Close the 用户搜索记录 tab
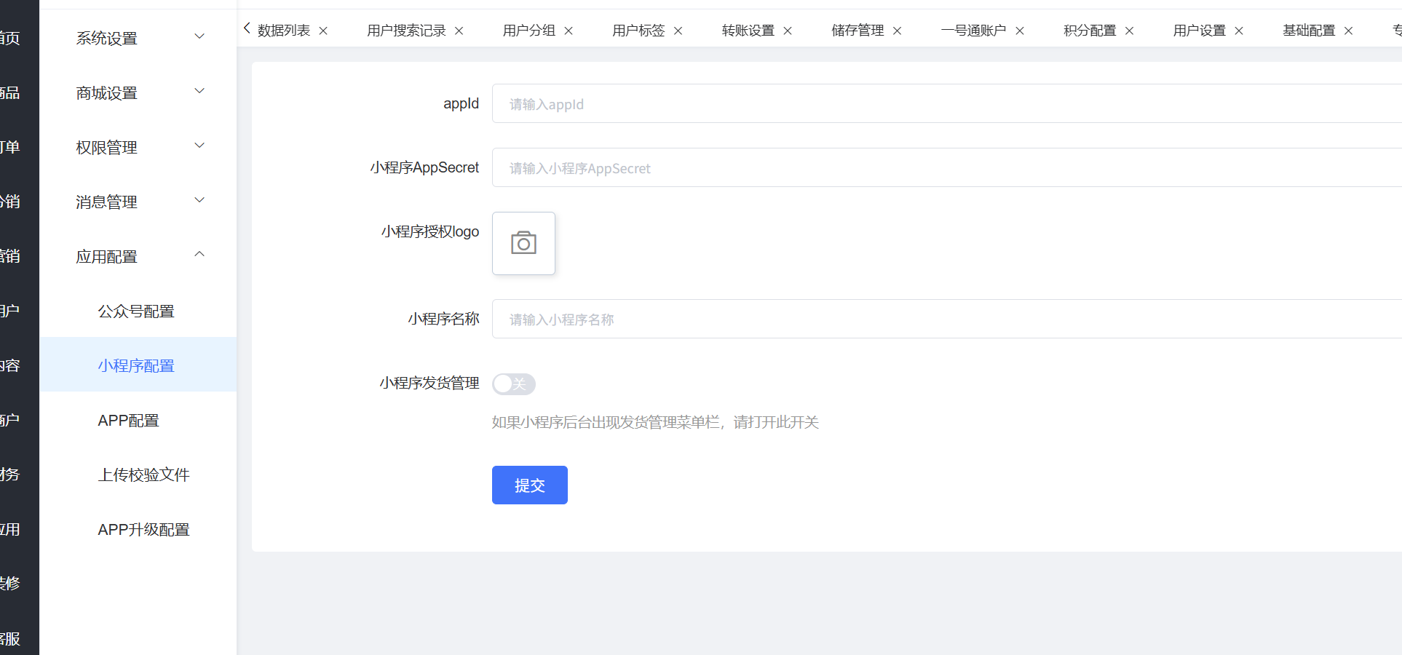 pos(459,31)
